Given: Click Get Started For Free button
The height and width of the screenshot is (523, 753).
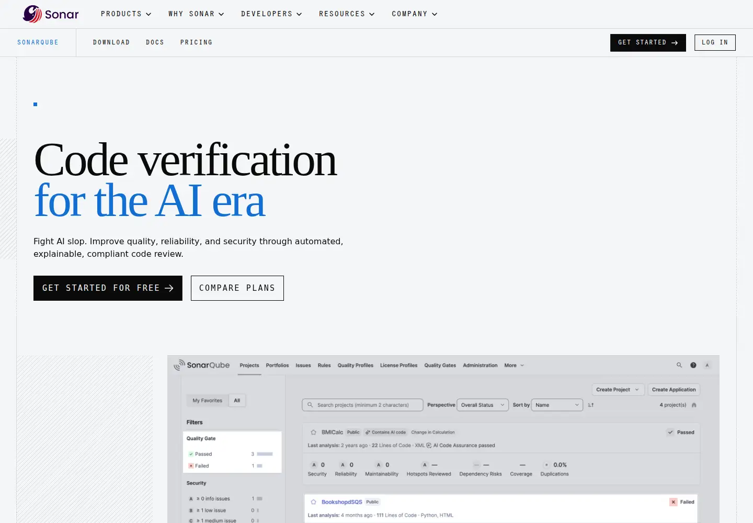Looking at the screenshot, I should click(108, 288).
